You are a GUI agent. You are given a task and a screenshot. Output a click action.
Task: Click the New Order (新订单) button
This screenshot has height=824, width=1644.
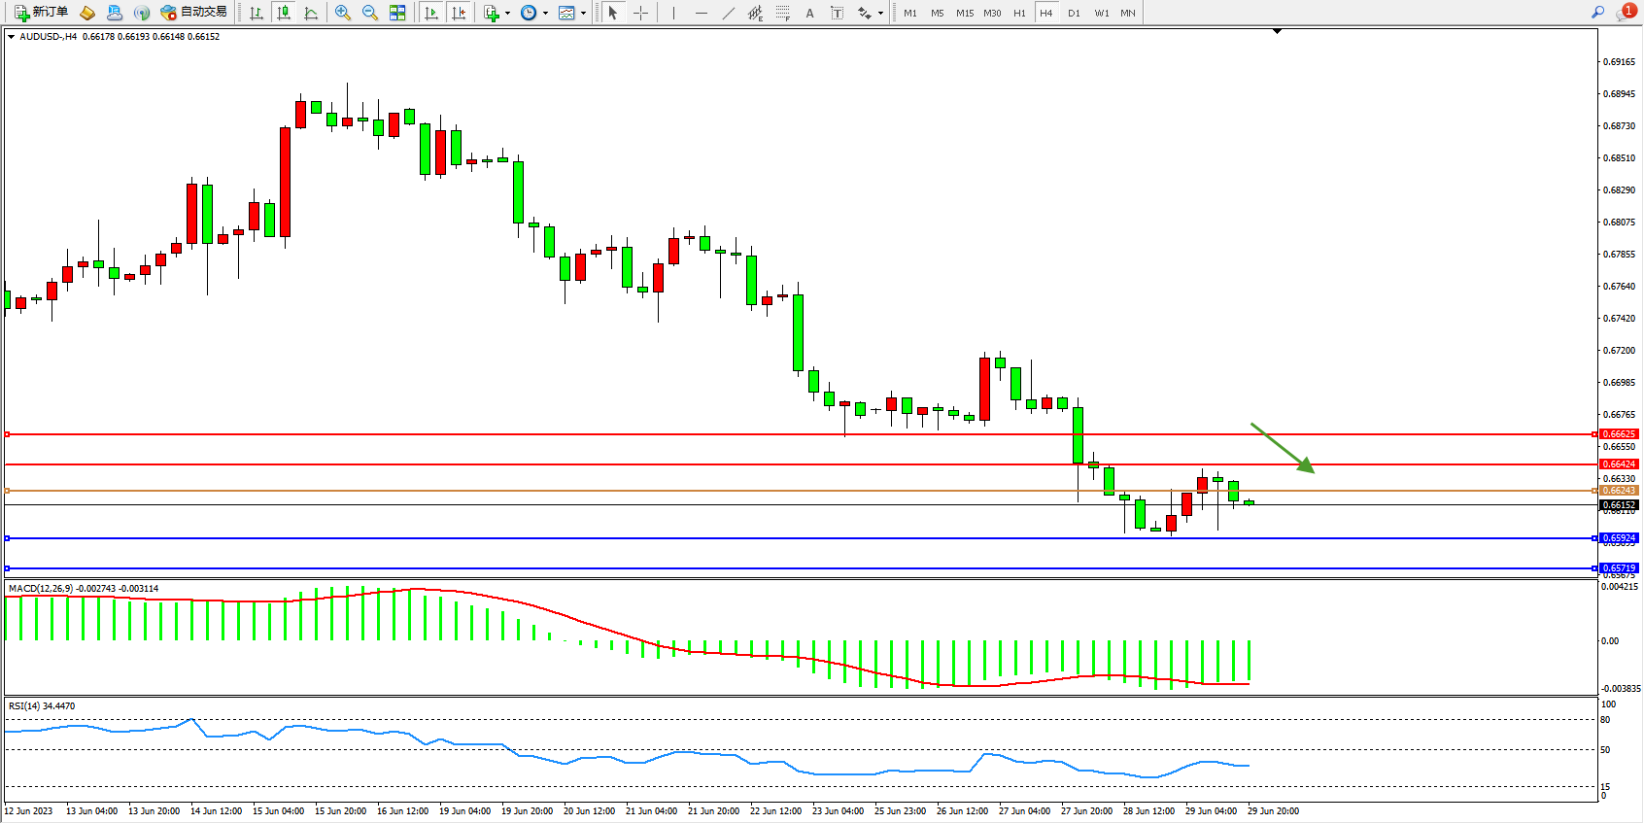41,13
